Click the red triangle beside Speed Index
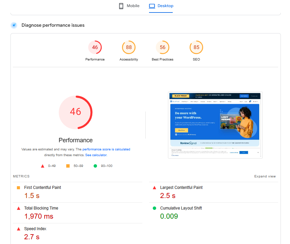Viewport: 290px width, 244px height. pyautogui.click(x=19, y=229)
